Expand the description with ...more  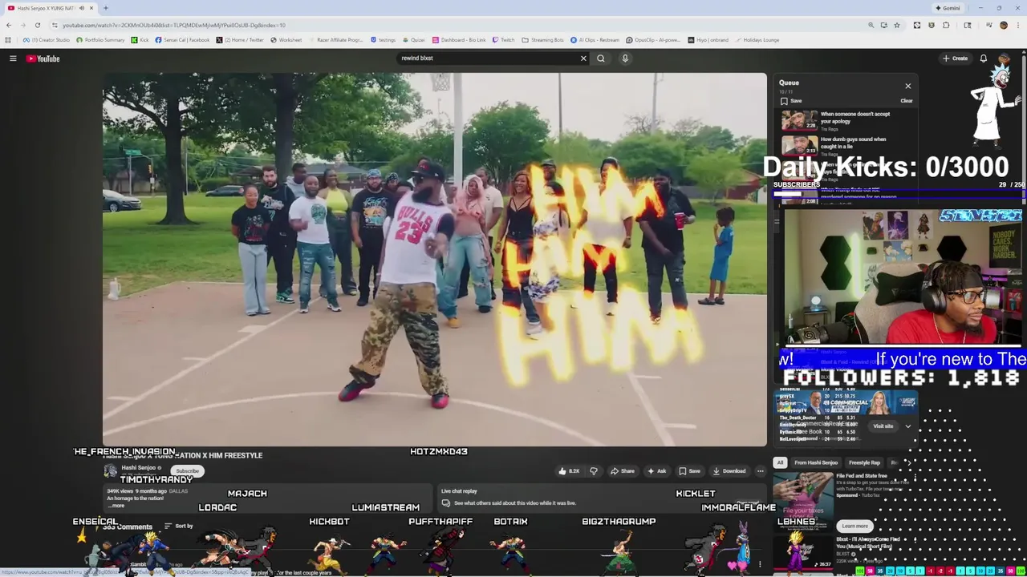point(117,506)
